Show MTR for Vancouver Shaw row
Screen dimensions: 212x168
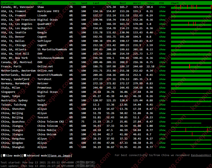click(x=162, y=7)
